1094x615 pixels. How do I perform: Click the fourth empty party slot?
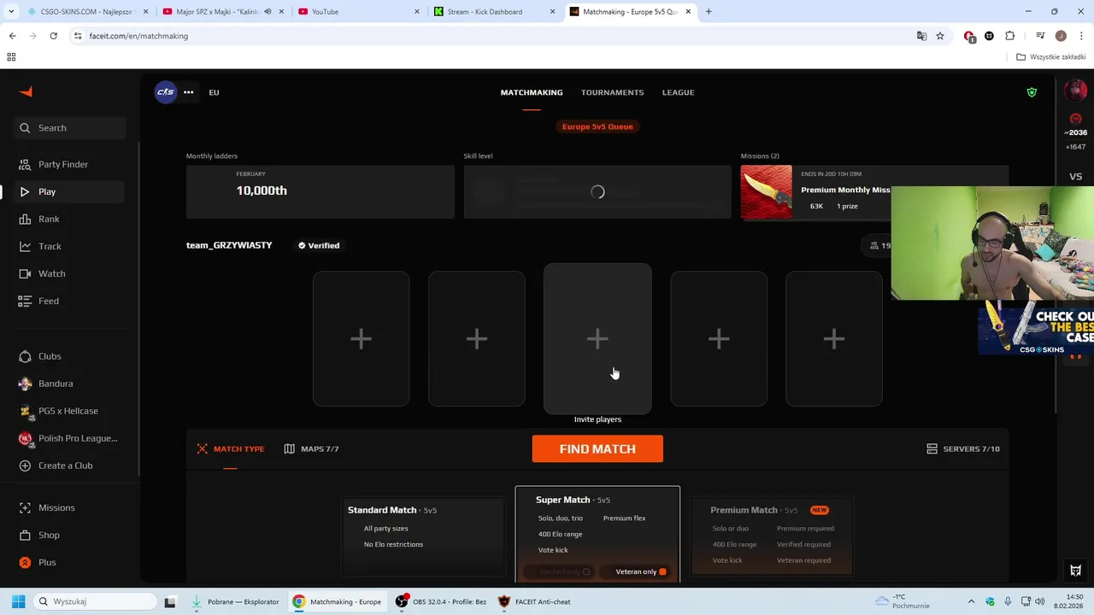719,339
